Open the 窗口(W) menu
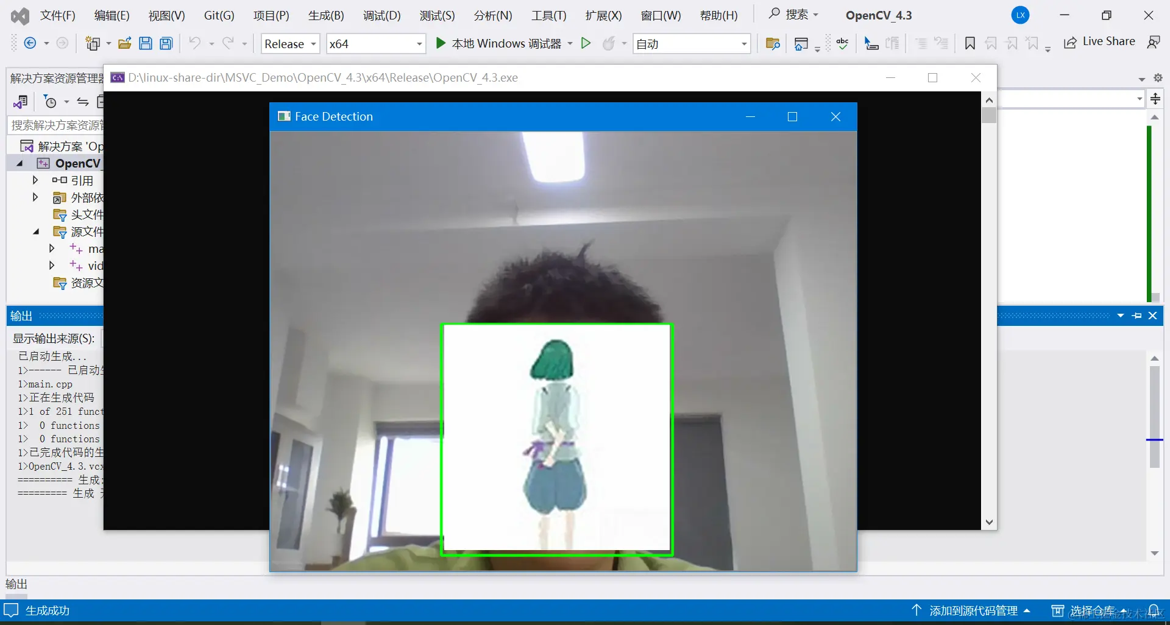The image size is (1170, 625). [661, 15]
